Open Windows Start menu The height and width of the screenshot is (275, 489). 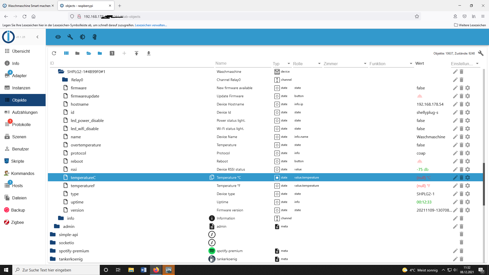[6, 270]
